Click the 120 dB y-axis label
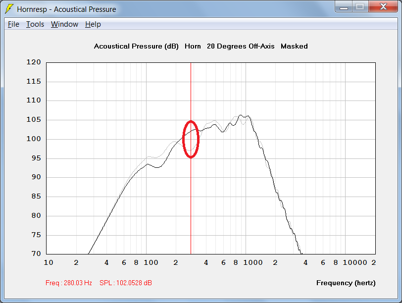The height and width of the screenshot is (303, 402). click(34, 62)
